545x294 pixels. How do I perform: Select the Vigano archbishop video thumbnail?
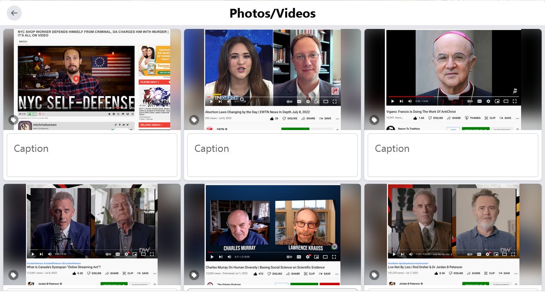(453, 79)
